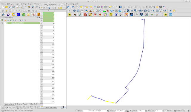Open dropdown arrow next to blue undo-arrow icon

click(x=114, y=11)
